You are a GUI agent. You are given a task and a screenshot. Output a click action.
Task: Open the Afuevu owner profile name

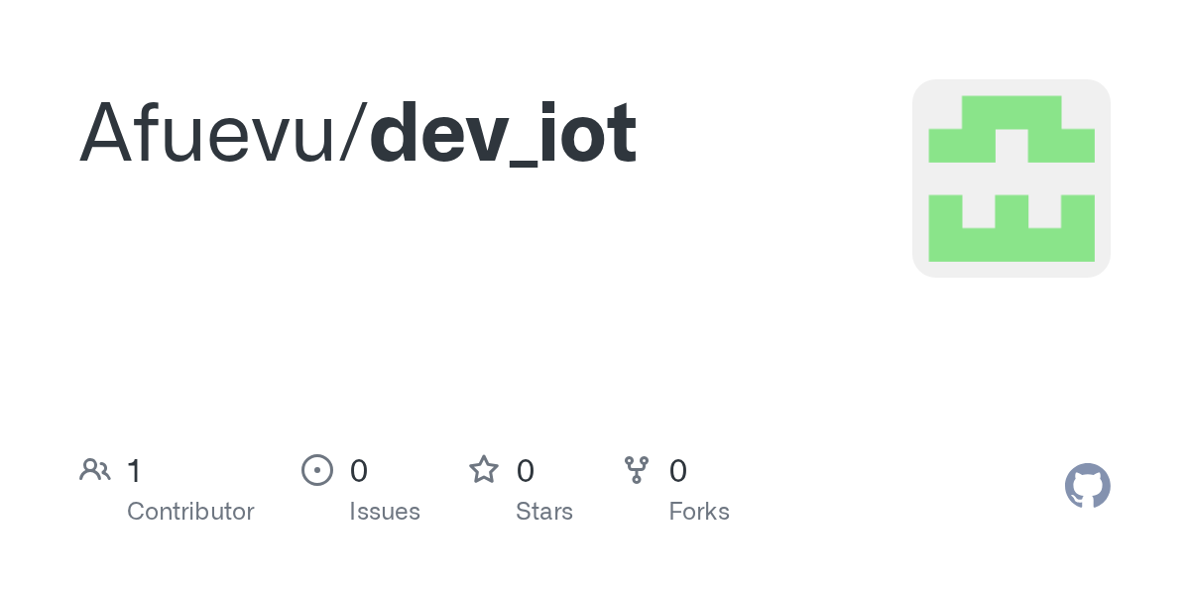click(208, 133)
